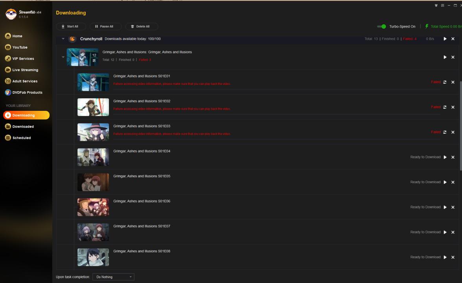
Task: Click the Grimgar series cover thumbnail
Action: tap(83, 57)
